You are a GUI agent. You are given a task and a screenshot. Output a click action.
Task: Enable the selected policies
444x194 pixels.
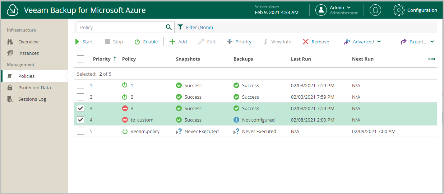[146, 42]
